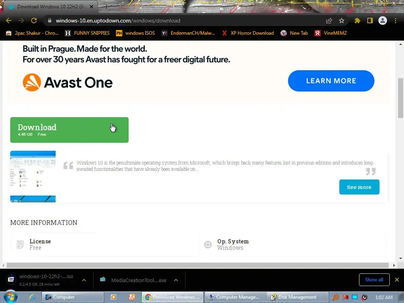The width and height of the screenshot is (404, 303).
Task: Open the FUNNY SNIPPIES bookmark
Action: click(87, 33)
